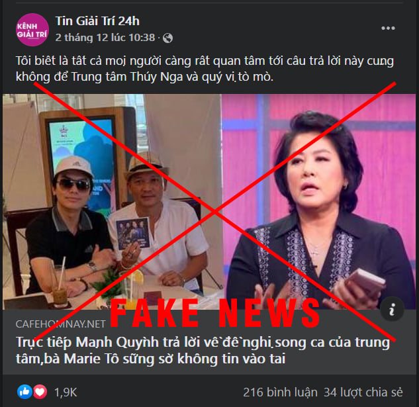Open the Mạnh Quỳnh article headline link
Screen dimensions: 419x407
[x=203, y=350]
